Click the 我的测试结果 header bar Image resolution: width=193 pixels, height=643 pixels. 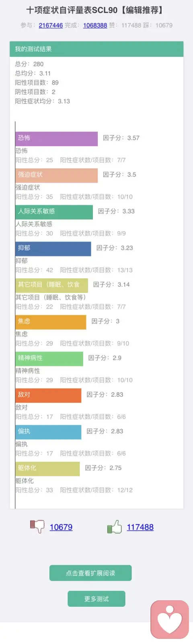tap(96, 49)
